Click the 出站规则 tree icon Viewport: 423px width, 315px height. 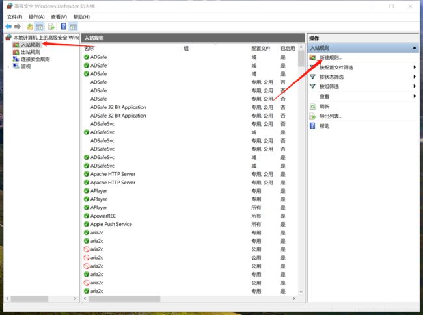click(16, 52)
